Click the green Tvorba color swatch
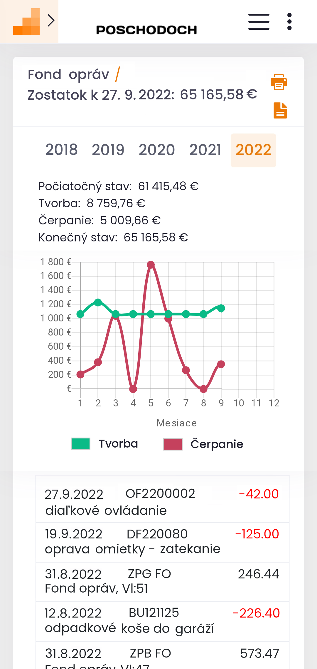Image resolution: width=317 pixels, height=669 pixels. [81, 444]
